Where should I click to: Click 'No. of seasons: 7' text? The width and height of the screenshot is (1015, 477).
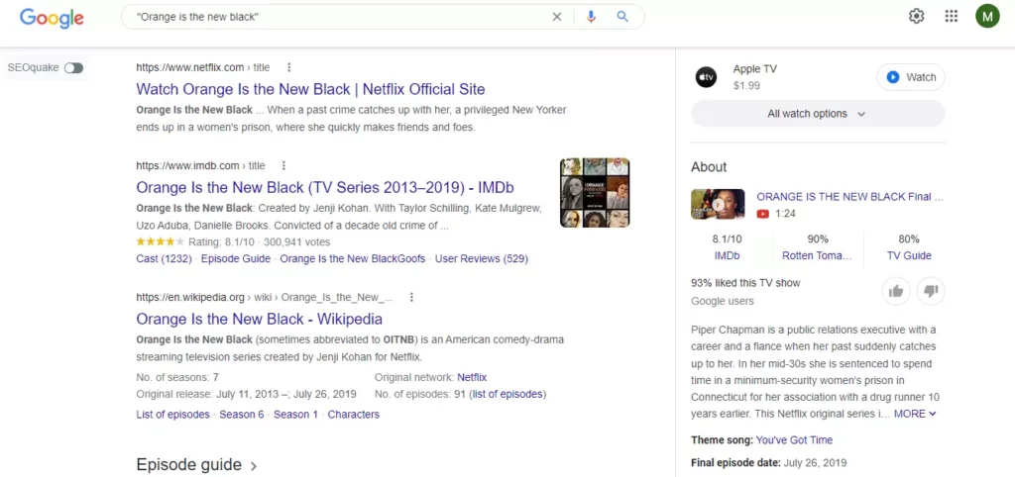pyautogui.click(x=177, y=377)
